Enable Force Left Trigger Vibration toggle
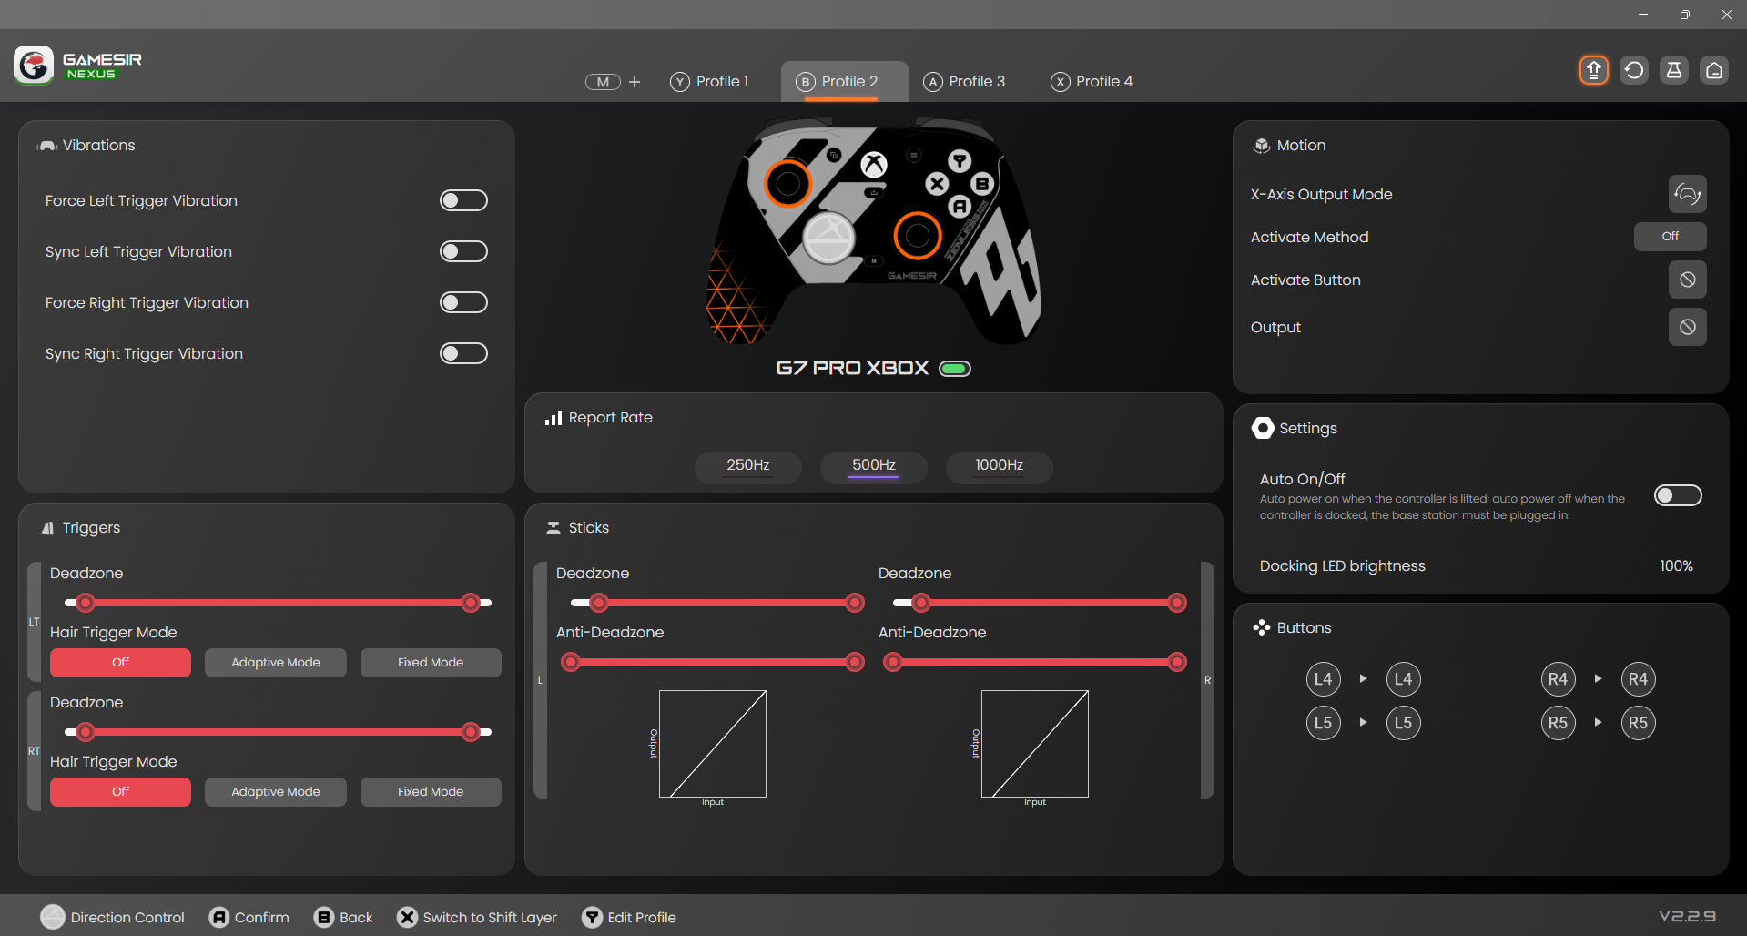The width and height of the screenshot is (1747, 936). [463, 200]
